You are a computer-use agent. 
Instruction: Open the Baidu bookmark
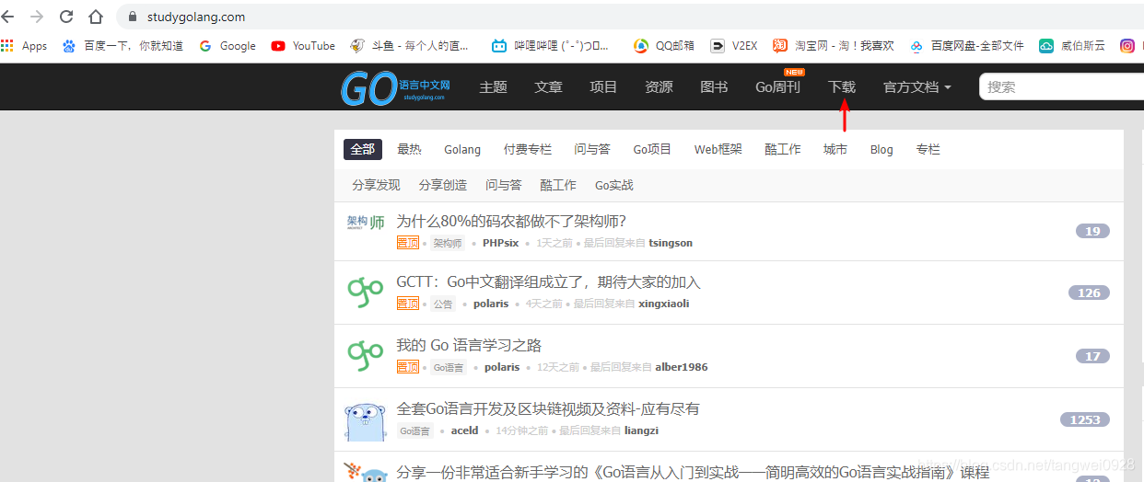[123, 45]
